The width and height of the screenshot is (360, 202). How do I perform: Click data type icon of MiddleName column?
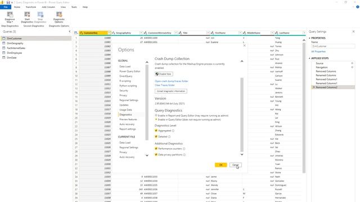pos(245,33)
